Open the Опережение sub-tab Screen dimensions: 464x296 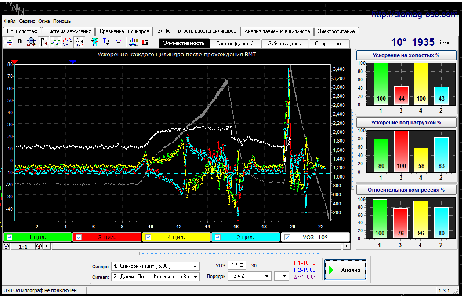tap(330, 44)
